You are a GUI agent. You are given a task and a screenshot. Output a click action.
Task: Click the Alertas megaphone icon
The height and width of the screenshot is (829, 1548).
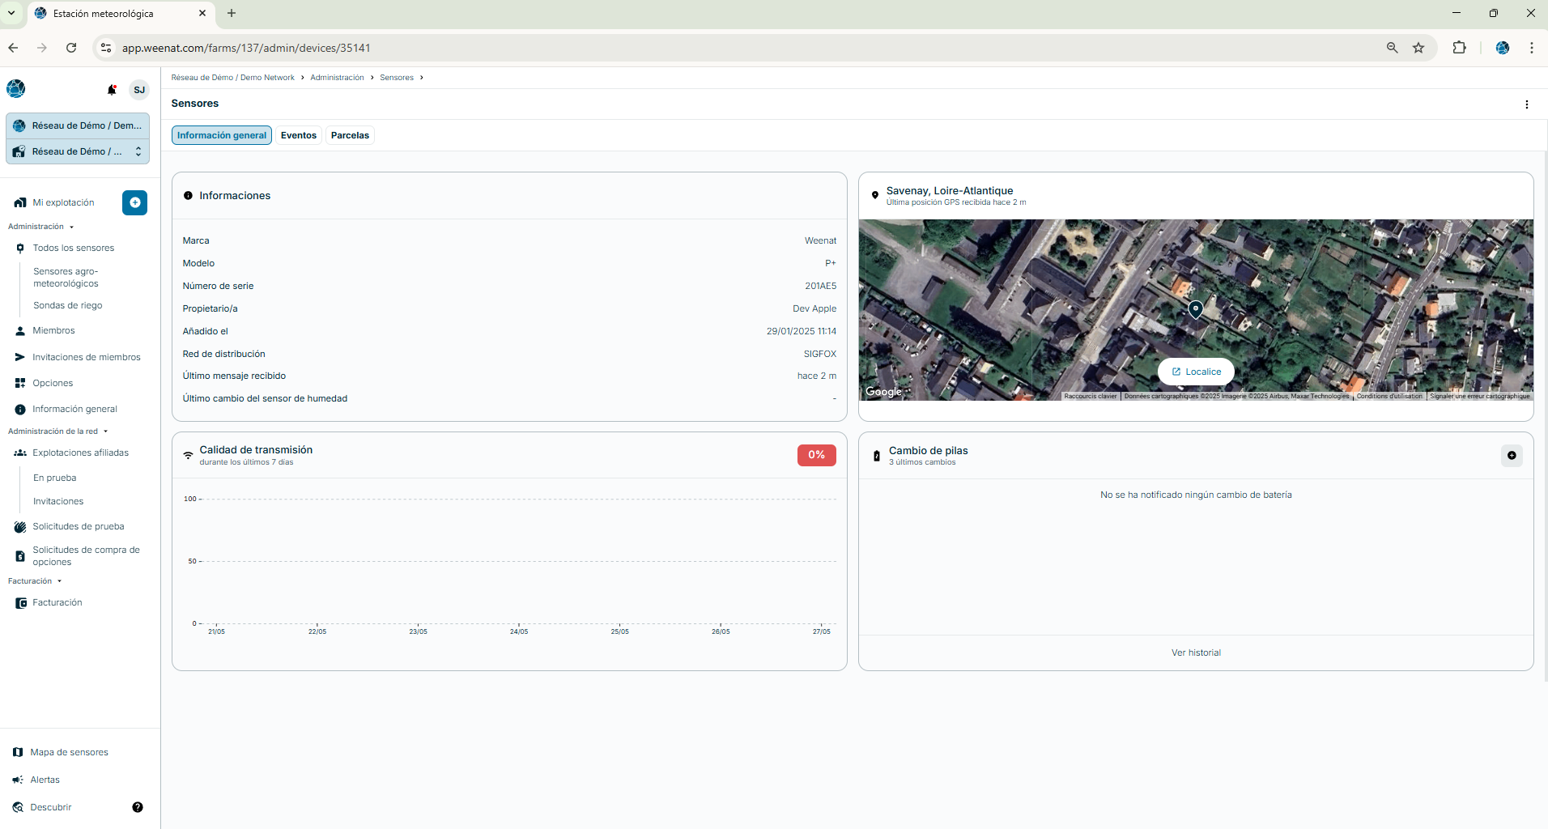pyautogui.click(x=18, y=780)
